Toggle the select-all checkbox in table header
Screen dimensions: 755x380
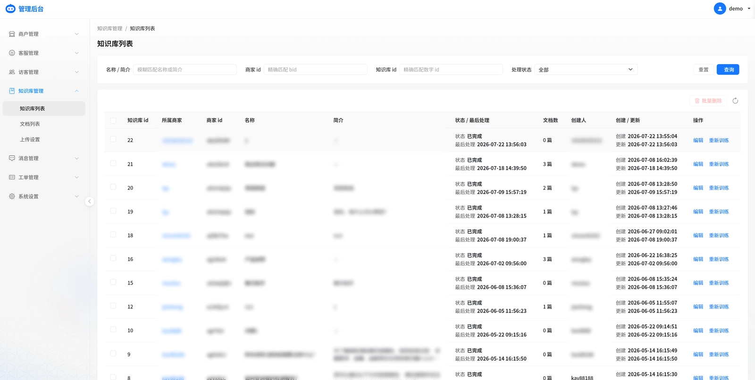coord(113,120)
